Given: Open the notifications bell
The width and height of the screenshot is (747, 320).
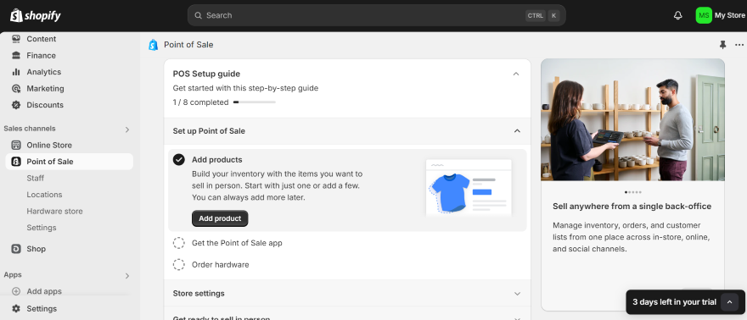Looking at the screenshot, I should click(x=678, y=16).
